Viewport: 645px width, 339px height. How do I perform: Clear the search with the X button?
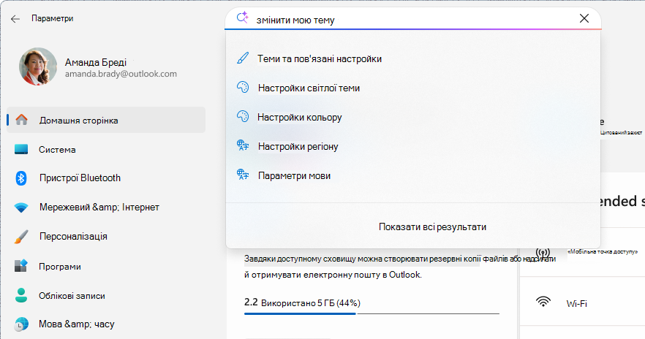[584, 18]
